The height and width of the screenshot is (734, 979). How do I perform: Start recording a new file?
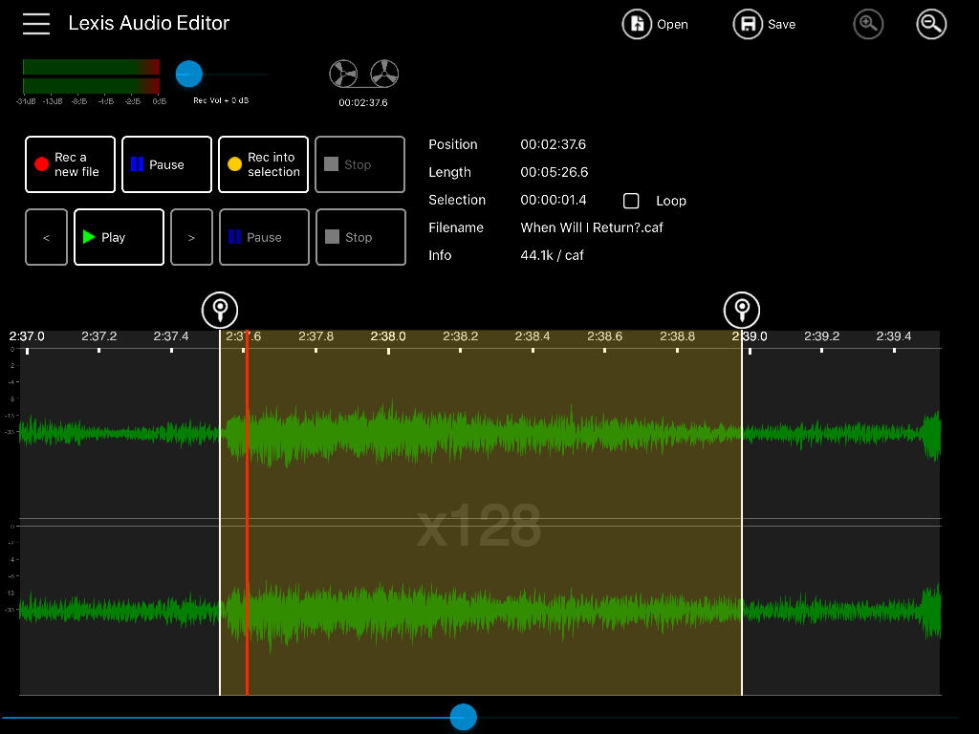point(70,164)
